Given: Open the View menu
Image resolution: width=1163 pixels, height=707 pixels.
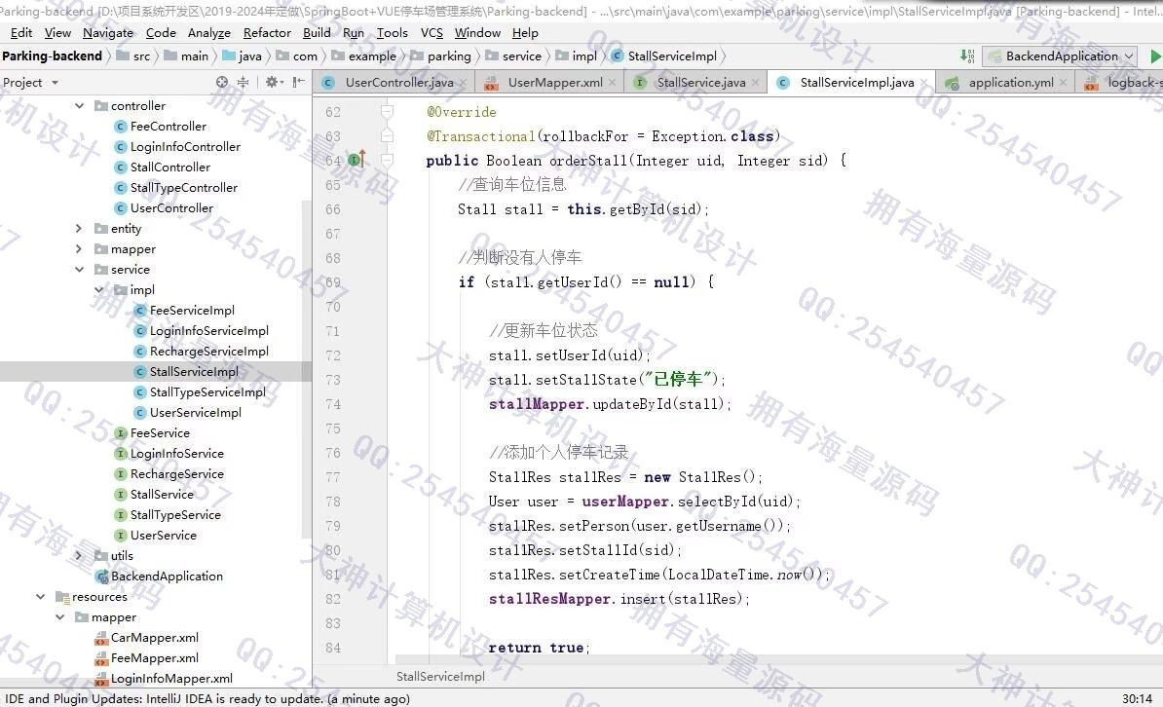Looking at the screenshot, I should pyautogui.click(x=57, y=33).
